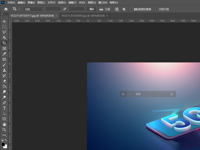Viewport: 200px width, 150px height.
Task: Click the 清除 button
Action: click(x=92, y=9)
